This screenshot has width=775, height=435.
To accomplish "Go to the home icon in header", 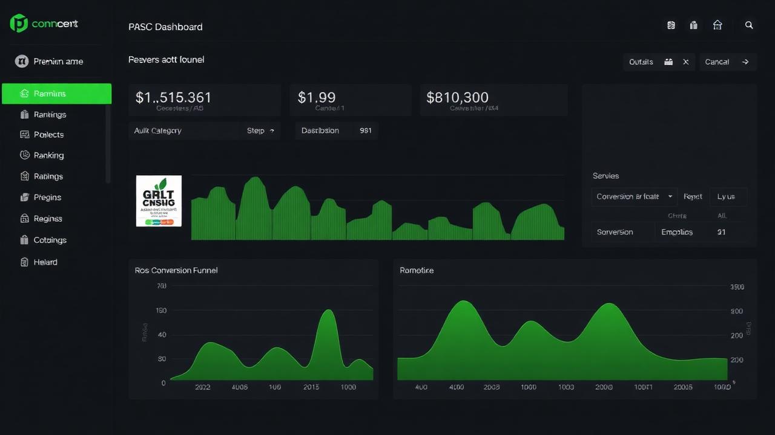I will pos(717,25).
